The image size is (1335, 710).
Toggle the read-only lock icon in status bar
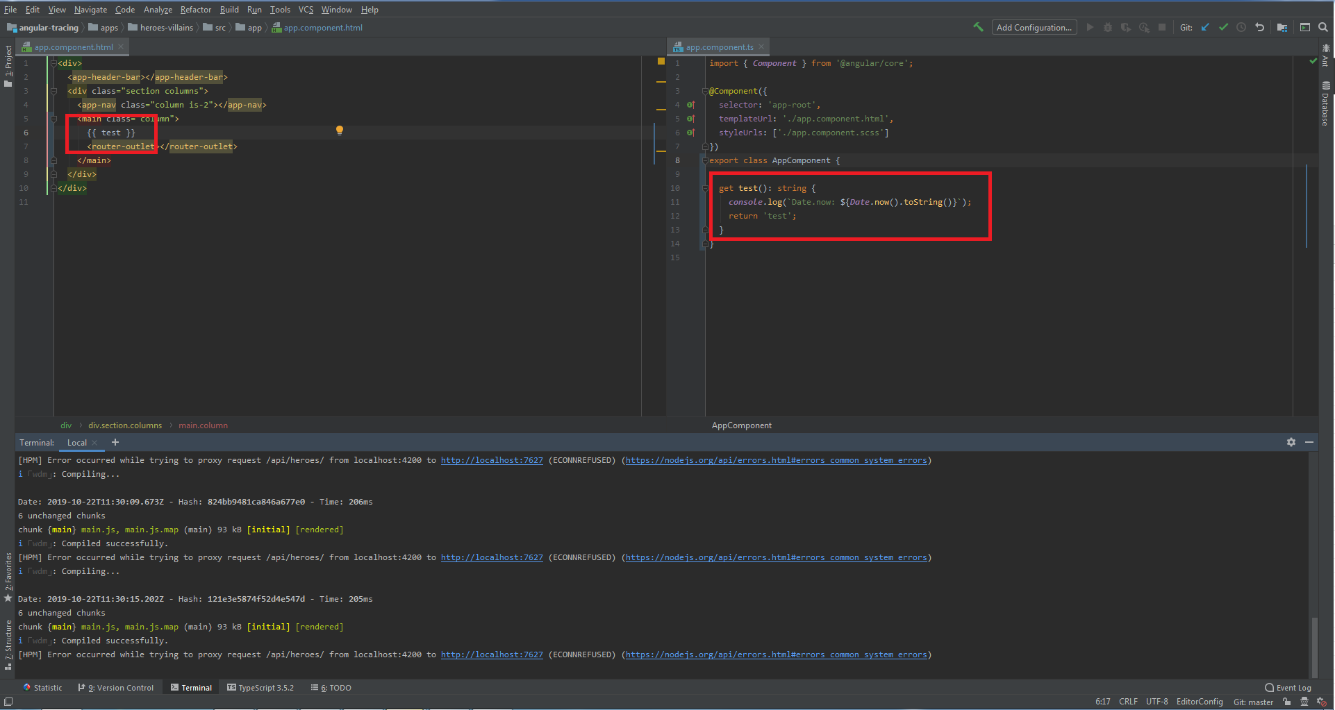1287,702
